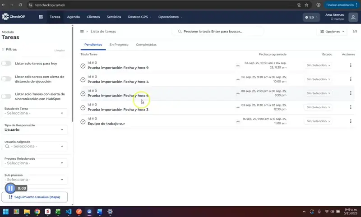Screen dimensions: 361x217
Task: Toggle alerta de sincronización con HubSpot
Action: tap(6, 96)
